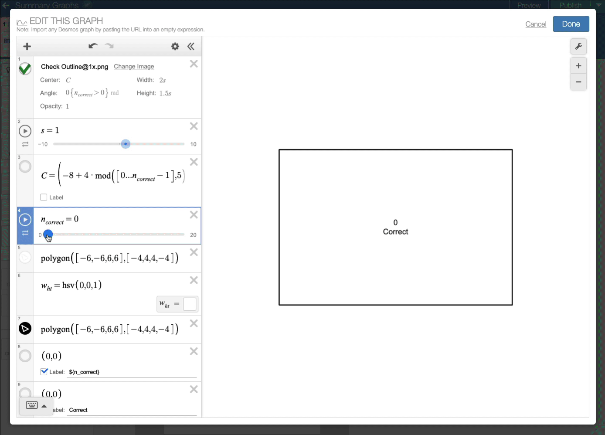Viewport: 605px width, 435px height.
Task: Open the graph settings gear
Action: pyautogui.click(x=175, y=46)
